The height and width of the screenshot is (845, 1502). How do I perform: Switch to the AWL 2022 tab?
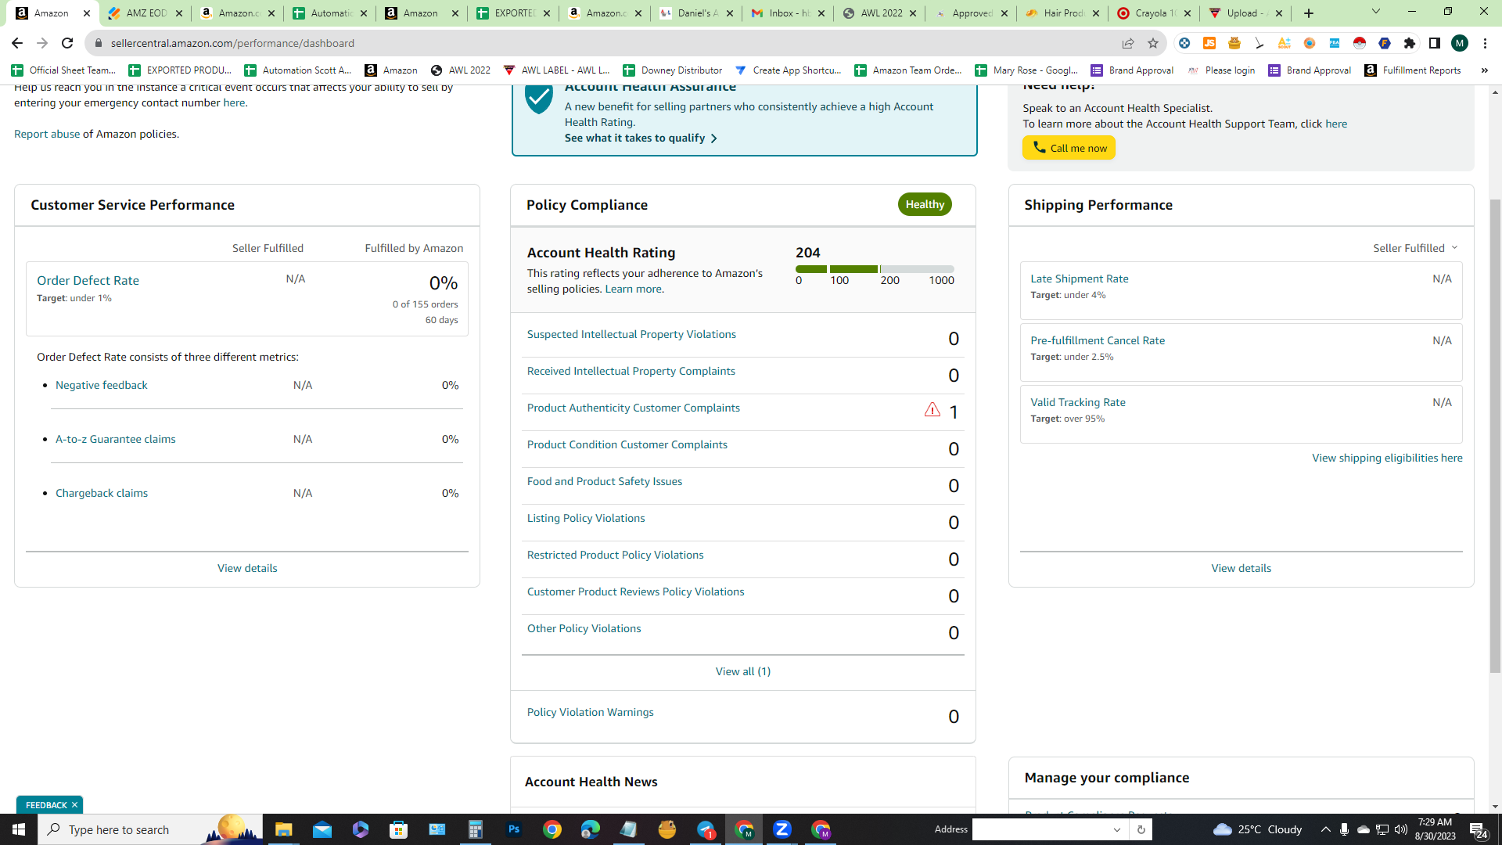tap(879, 13)
